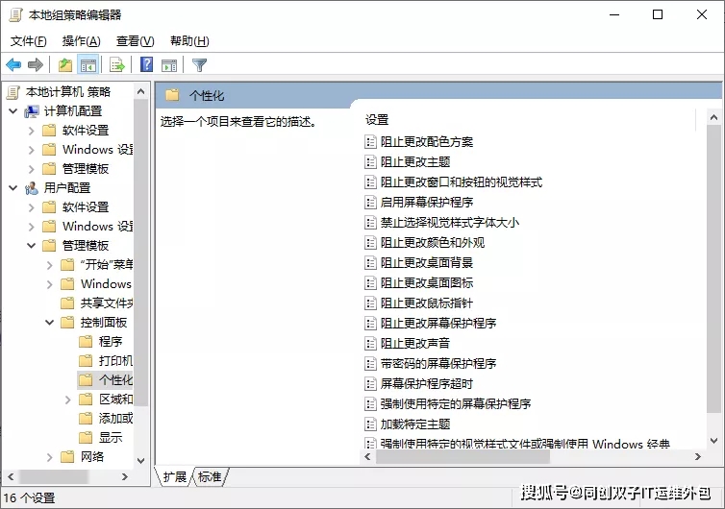Click the policy icon beside 阻止更改配色方案
Viewport: 725px width, 509px height.
click(370, 142)
